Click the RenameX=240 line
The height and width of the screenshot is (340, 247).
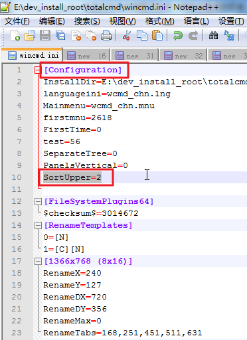click(72, 273)
